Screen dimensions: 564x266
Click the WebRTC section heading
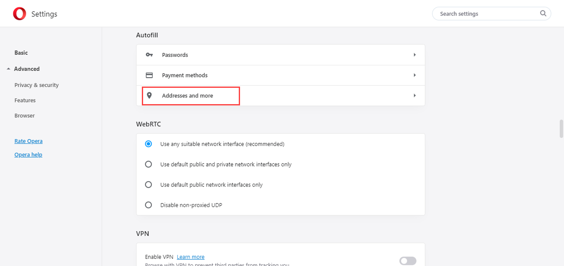(149, 124)
